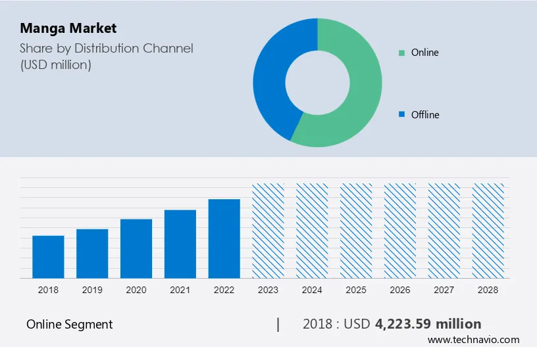Screen dimensions: 537x347
Task: Click the Share by Distribution Channel subtitle
Action: tap(107, 48)
